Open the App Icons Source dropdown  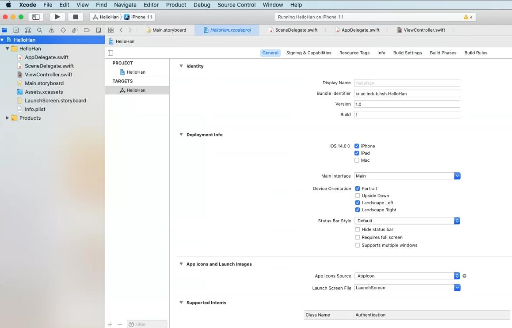pos(407,276)
